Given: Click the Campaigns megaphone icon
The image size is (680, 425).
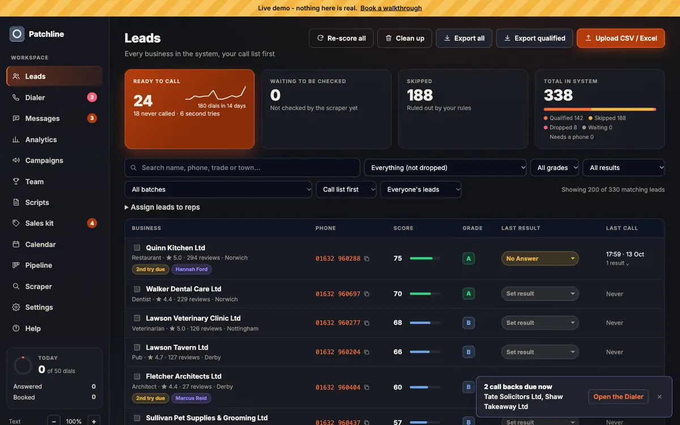Looking at the screenshot, I should [x=16, y=160].
